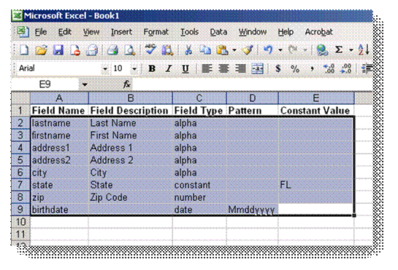Increase decimal places
This screenshot has height=270, width=398.
[x=329, y=68]
